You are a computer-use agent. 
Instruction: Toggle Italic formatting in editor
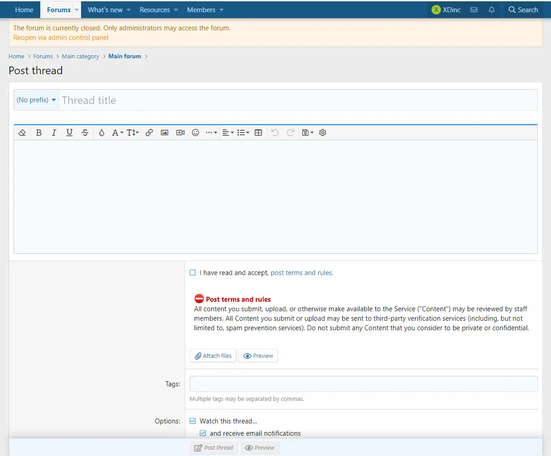click(54, 133)
